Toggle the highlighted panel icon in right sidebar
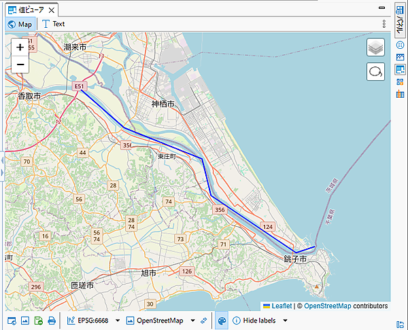 [400, 69]
